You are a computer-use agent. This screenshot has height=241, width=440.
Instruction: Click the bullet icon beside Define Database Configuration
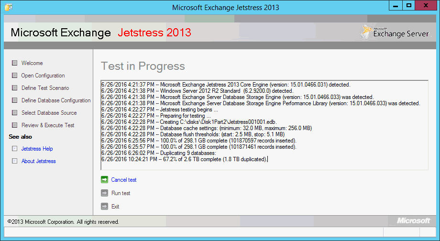click(15, 100)
